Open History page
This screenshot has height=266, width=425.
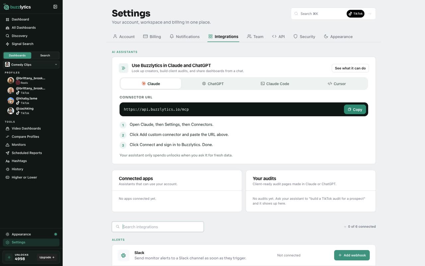tap(31, 169)
